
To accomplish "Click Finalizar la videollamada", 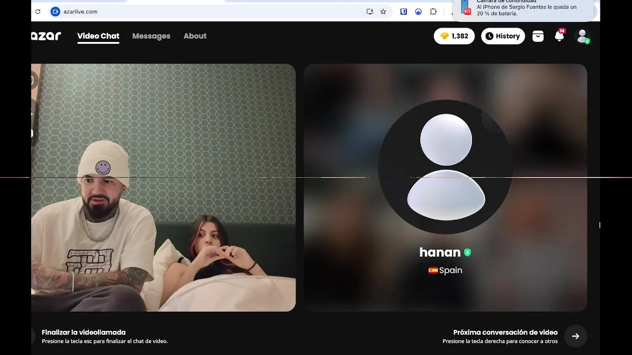I will (x=83, y=332).
